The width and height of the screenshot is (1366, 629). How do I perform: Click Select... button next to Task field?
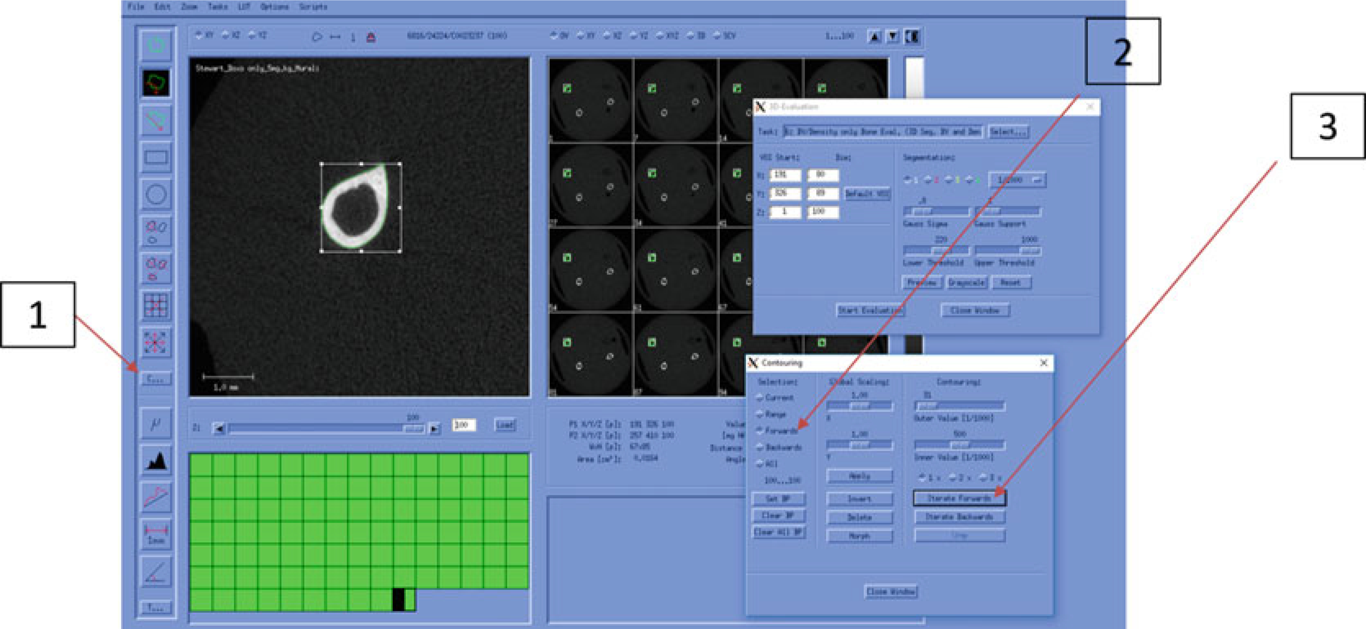(1008, 132)
